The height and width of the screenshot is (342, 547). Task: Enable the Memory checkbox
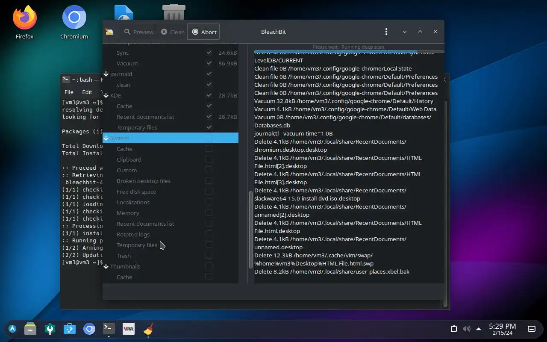tap(209, 212)
